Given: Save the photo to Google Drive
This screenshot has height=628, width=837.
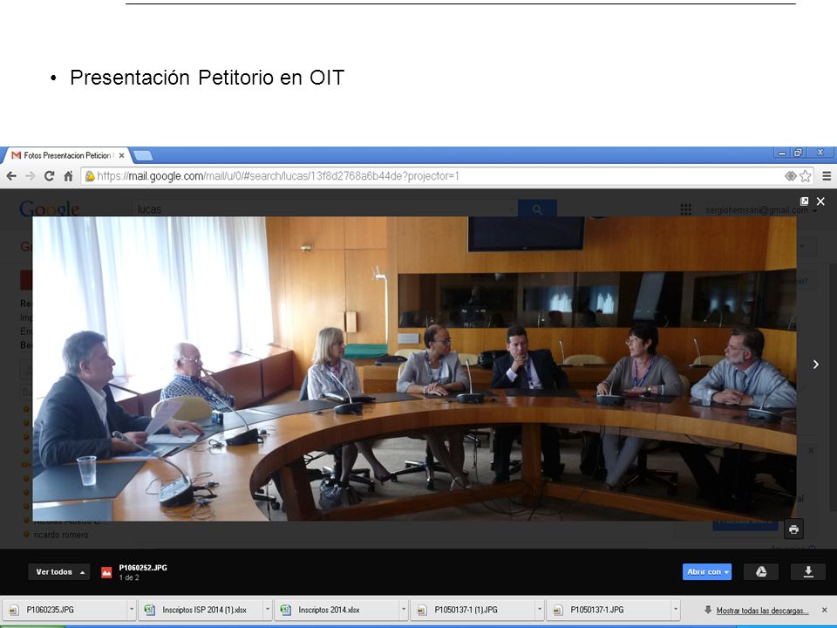Looking at the screenshot, I should click(x=761, y=571).
